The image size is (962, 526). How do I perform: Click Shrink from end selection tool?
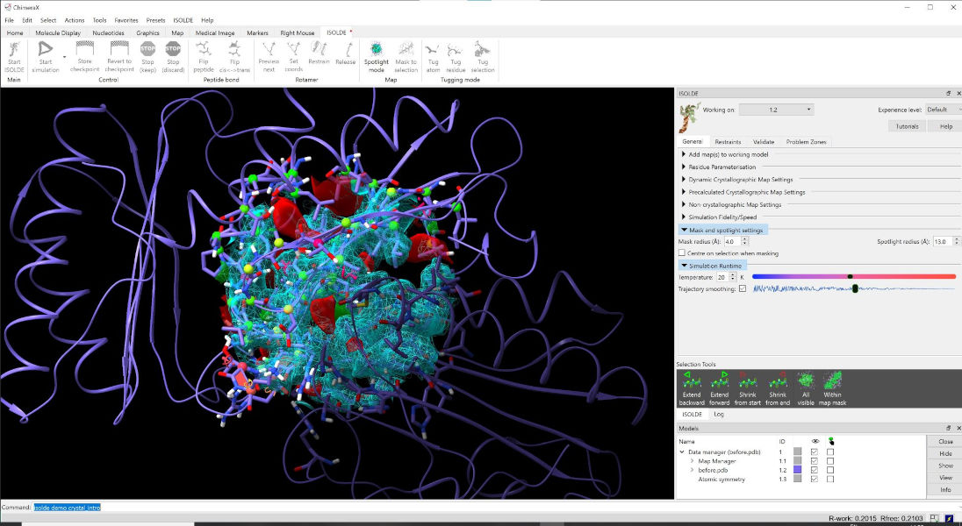point(778,388)
